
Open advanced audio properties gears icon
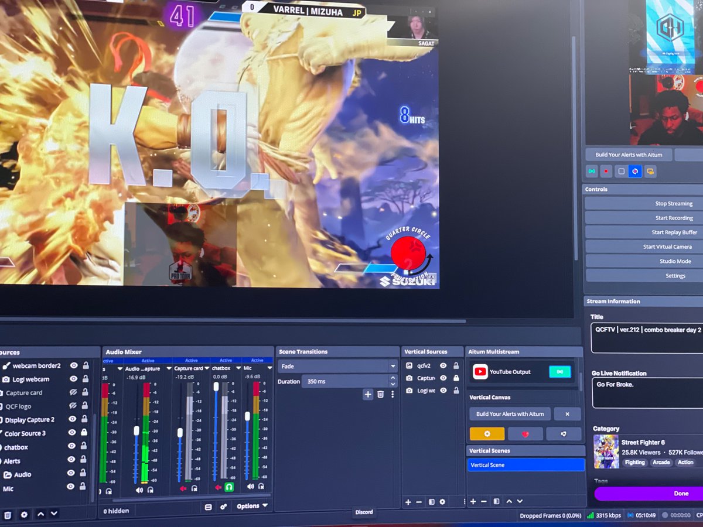click(x=223, y=507)
